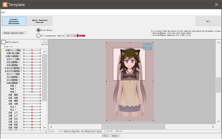The image size is (222, 139).
Task: Click the Change template model button
Action: pyautogui.click(x=14, y=33)
